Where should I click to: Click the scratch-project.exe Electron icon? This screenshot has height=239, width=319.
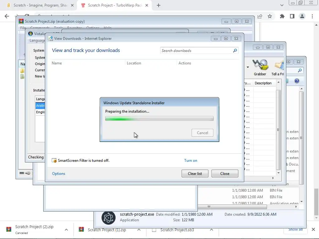pyautogui.click(x=108, y=218)
